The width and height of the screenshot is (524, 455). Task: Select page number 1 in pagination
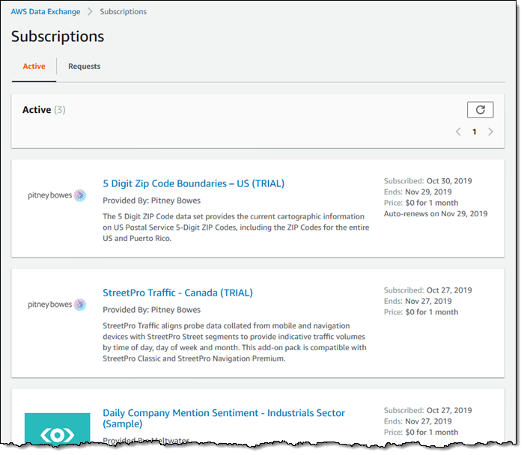point(474,132)
